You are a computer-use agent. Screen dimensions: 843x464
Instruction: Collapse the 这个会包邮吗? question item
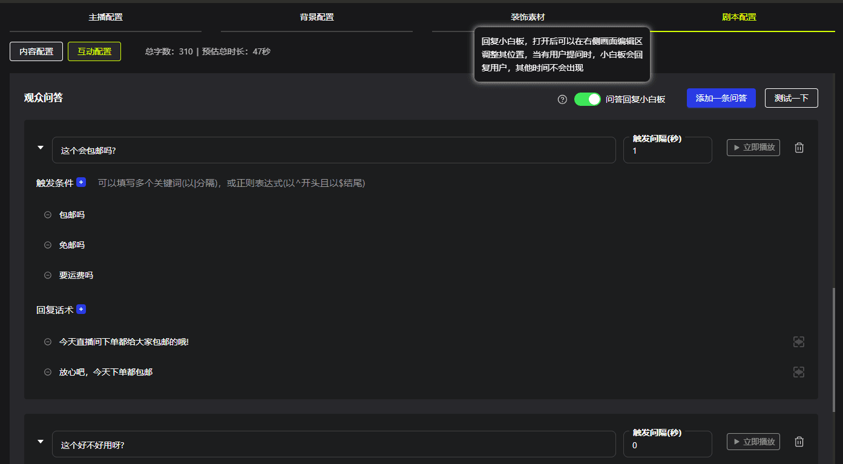click(41, 147)
